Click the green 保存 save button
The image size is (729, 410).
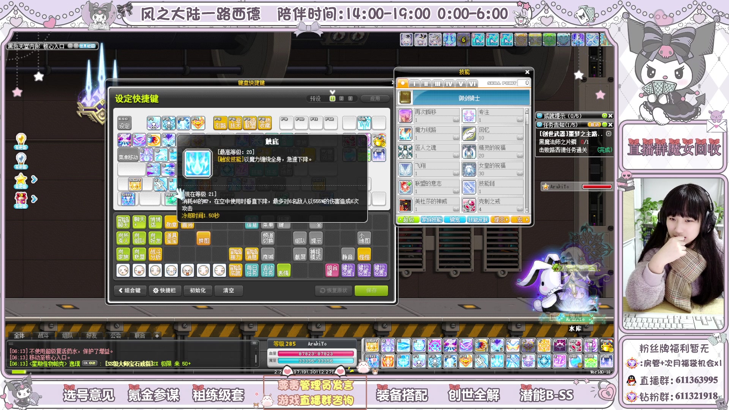point(371,290)
